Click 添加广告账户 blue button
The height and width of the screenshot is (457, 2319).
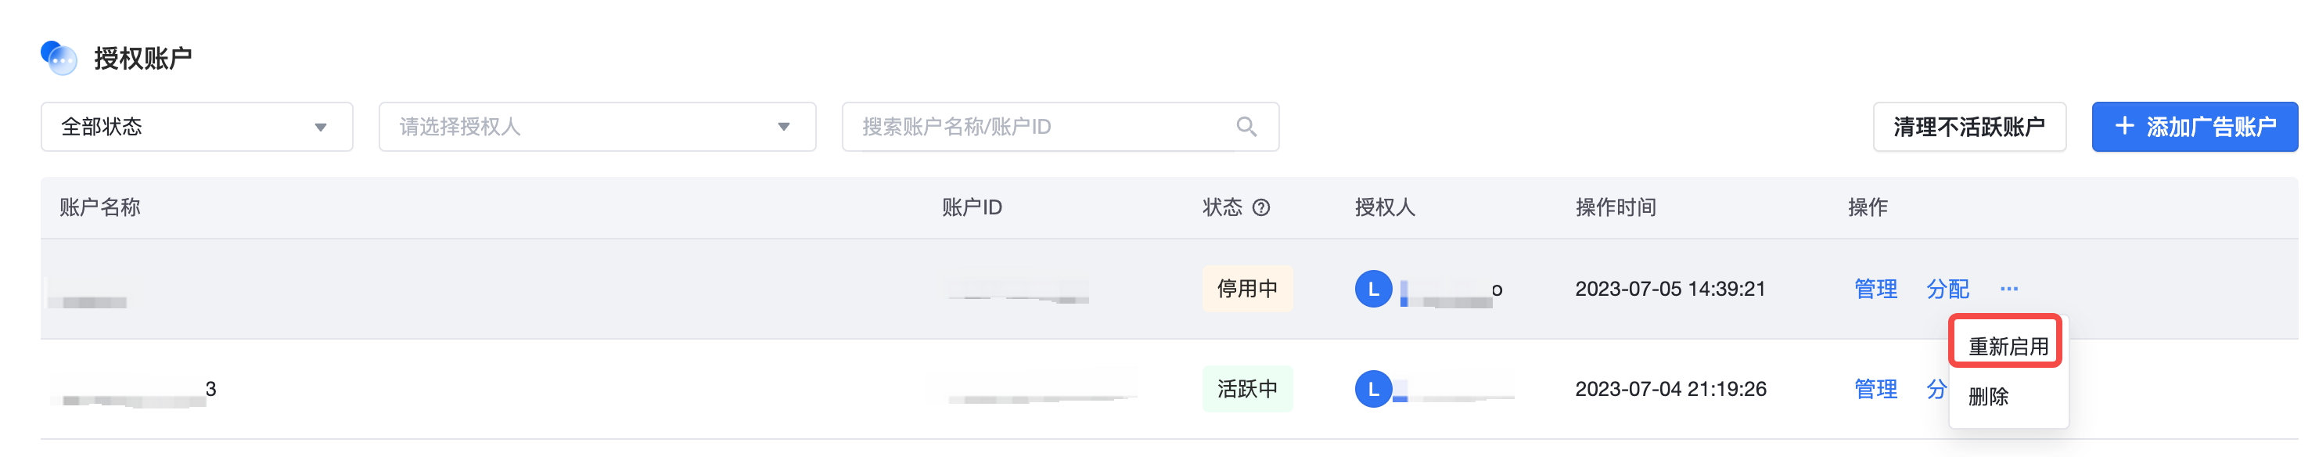pyautogui.click(x=2194, y=127)
